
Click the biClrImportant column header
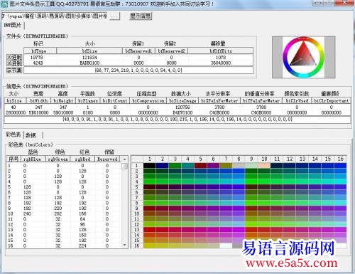click(331, 101)
